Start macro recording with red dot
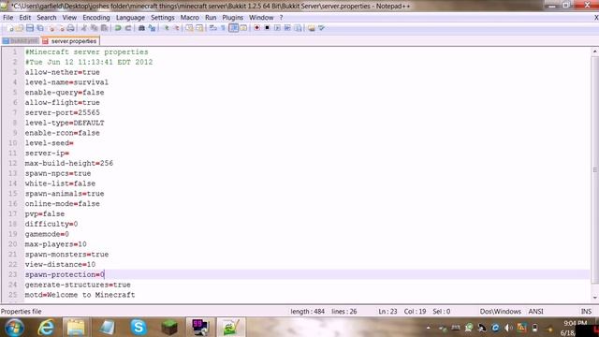 pyautogui.click(x=257, y=28)
